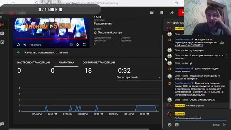Image resolution: width=231 pixels, height=130 pixels.
Task: Toggle subtitles icon in preview player
Action: pyautogui.click(x=71, y=45)
